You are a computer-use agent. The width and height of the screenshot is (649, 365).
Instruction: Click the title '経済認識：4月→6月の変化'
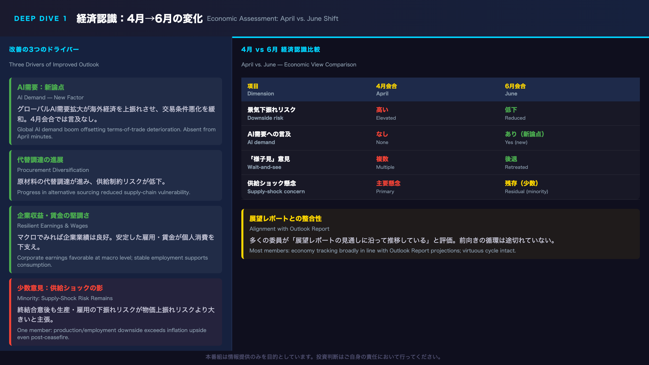click(x=139, y=19)
